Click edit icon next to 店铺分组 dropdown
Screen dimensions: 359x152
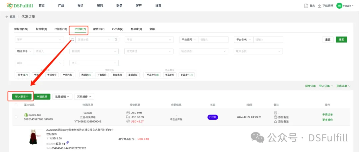[116, 39]
